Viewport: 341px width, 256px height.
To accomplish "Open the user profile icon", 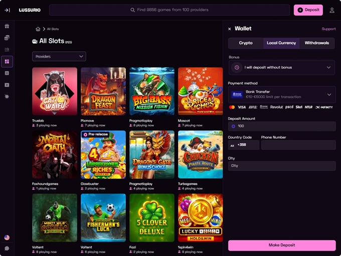I will pyautogui.click(x=332, y=10).
